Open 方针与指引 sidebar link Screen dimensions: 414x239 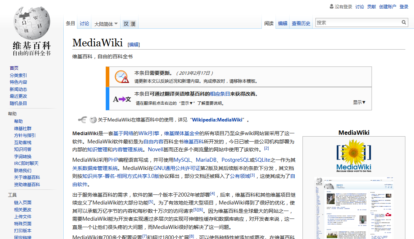[x=25, y=135]
